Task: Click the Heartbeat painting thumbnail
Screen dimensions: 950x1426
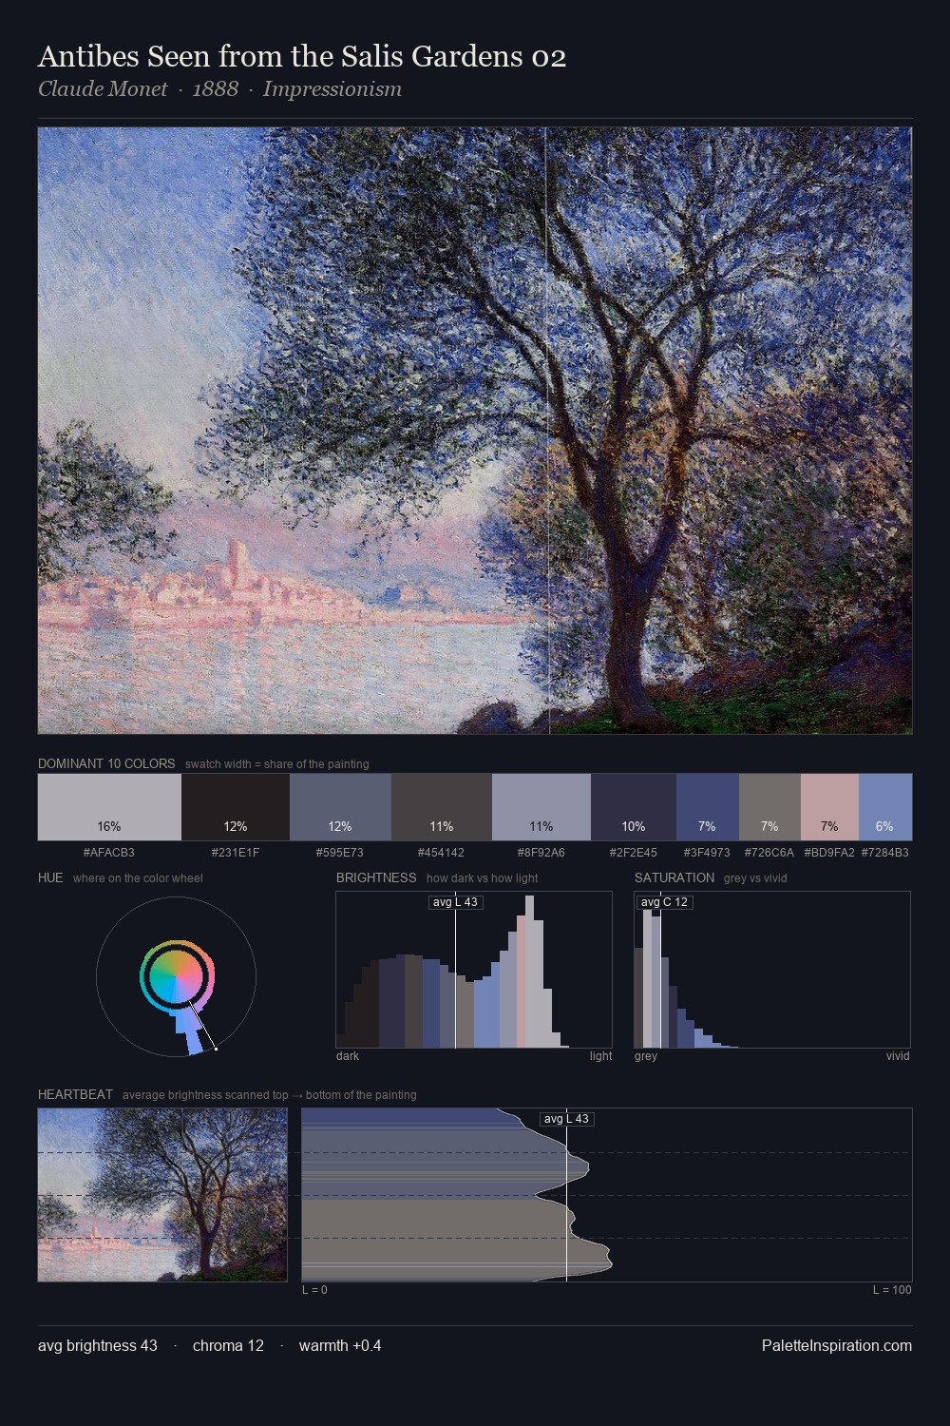Action: (x=162, y=1195)
